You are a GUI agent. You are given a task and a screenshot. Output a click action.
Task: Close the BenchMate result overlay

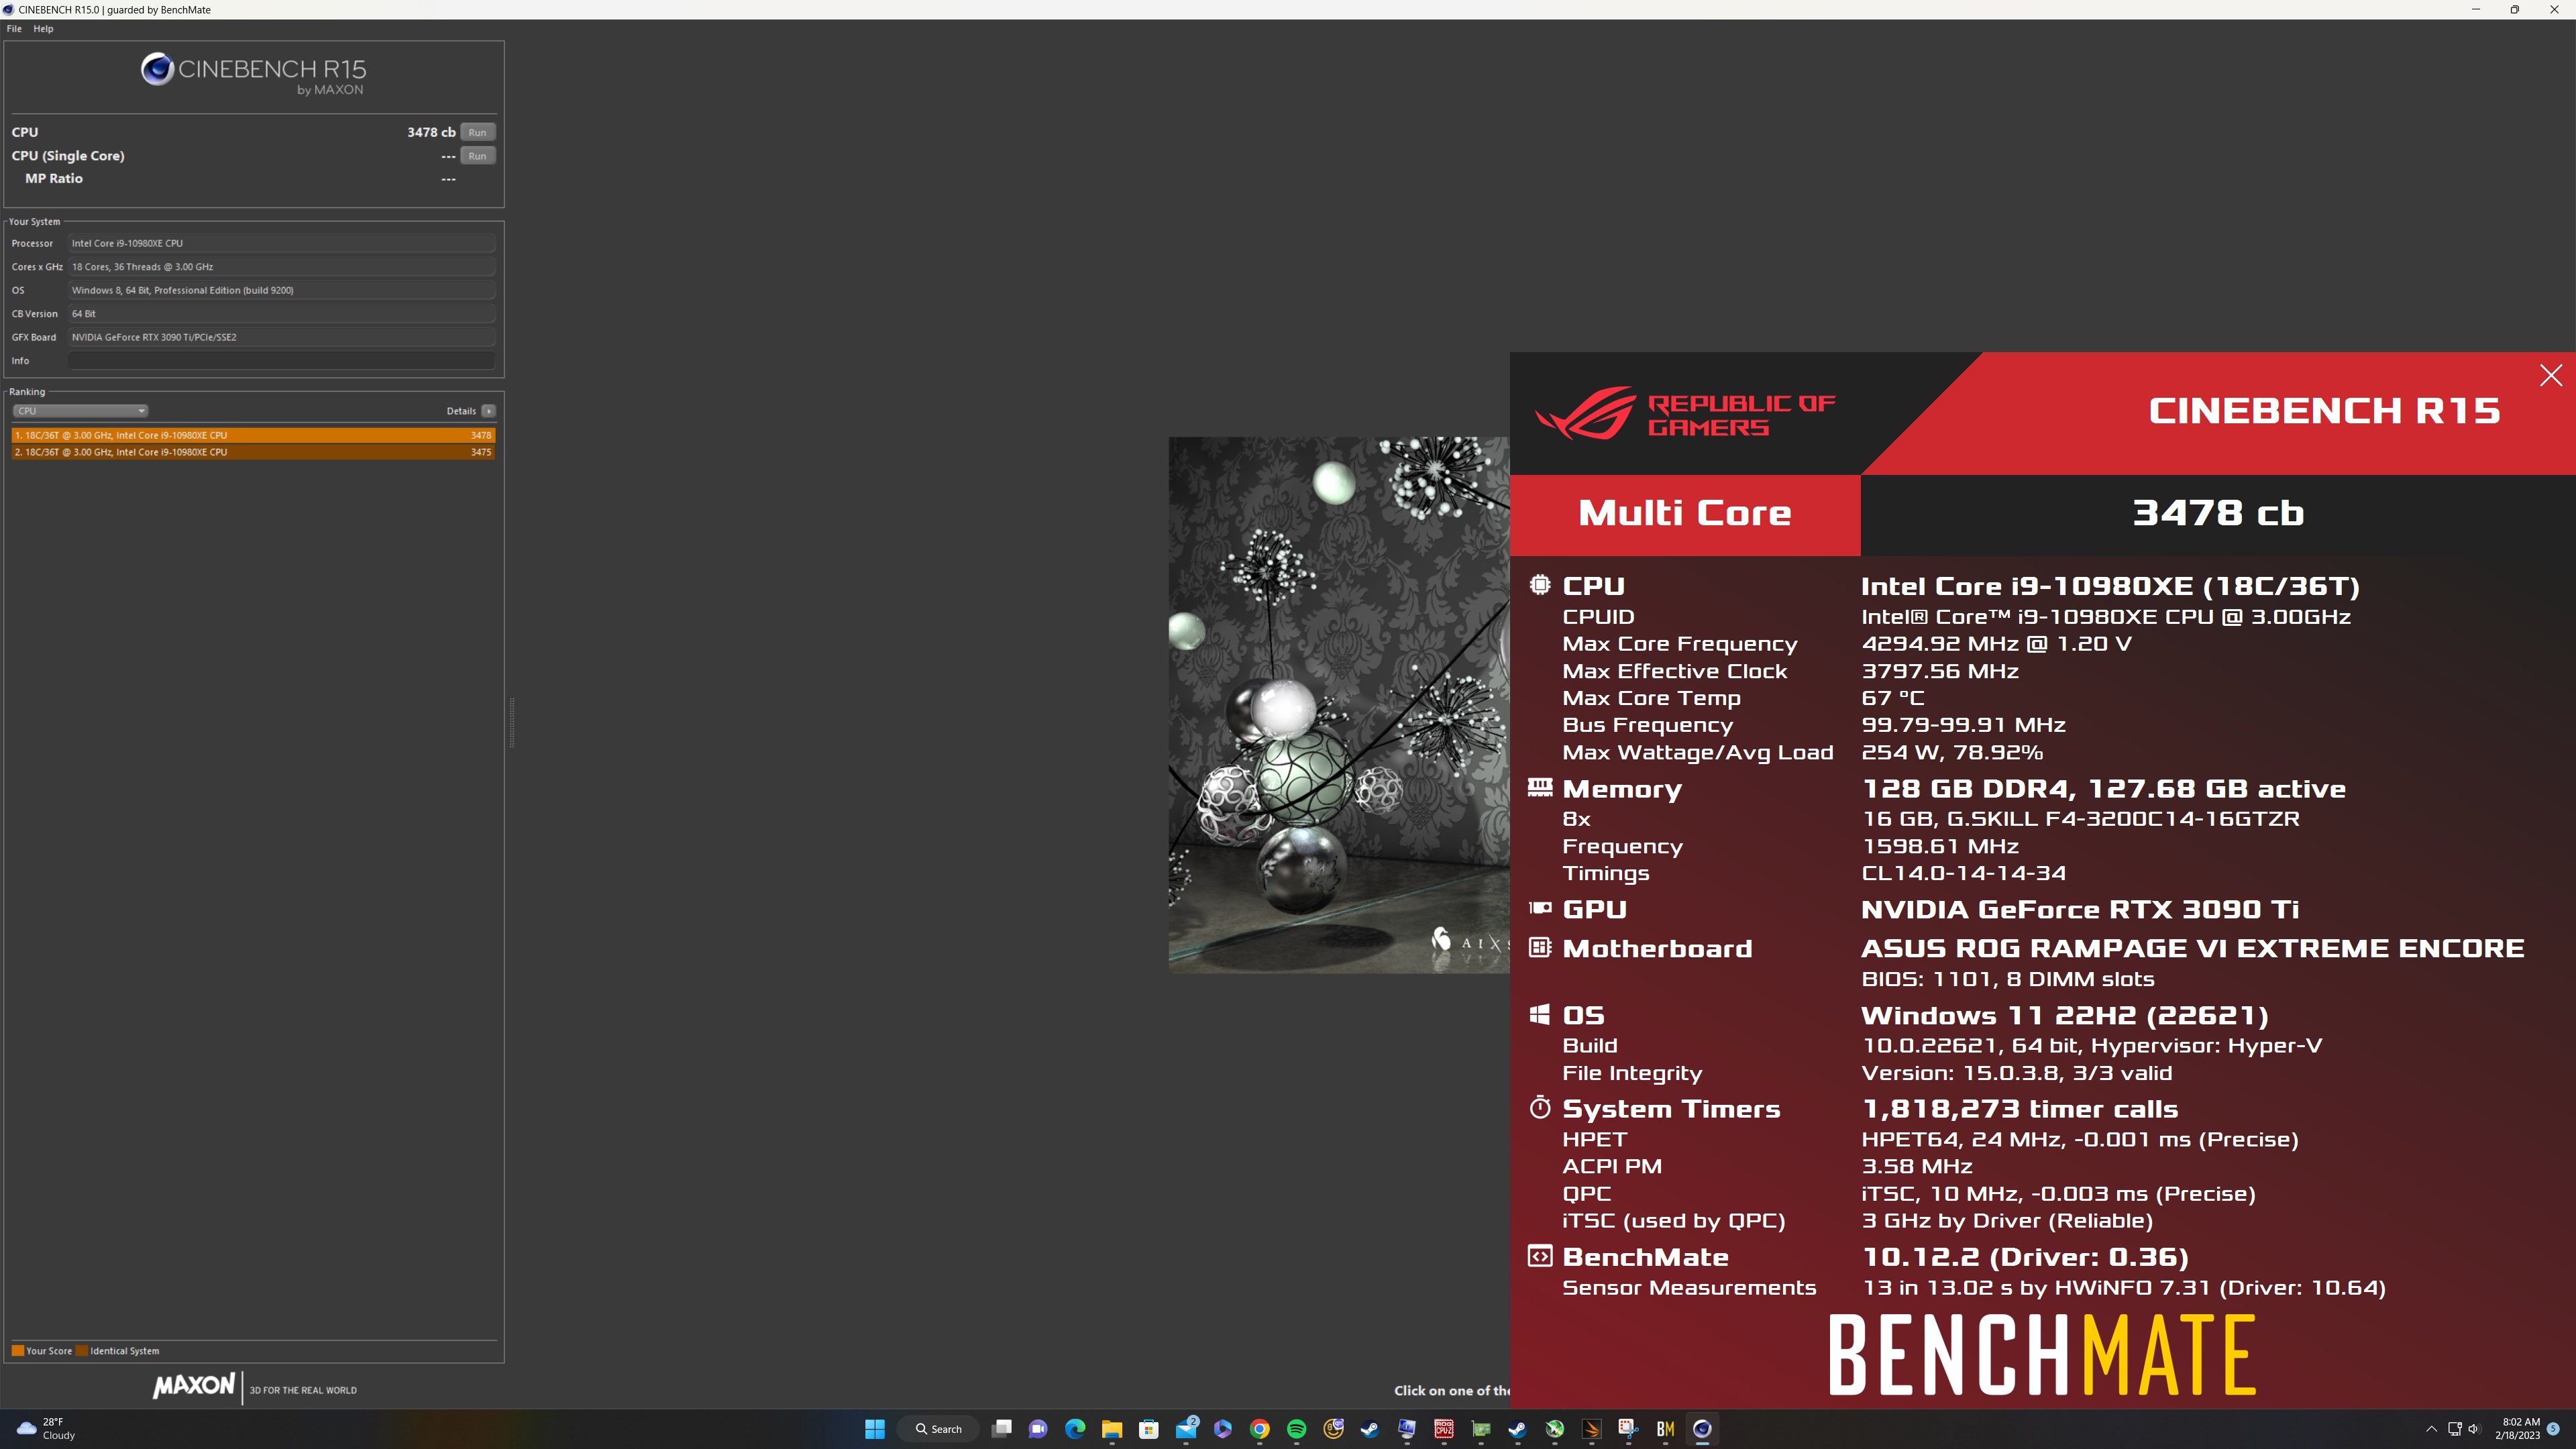click(x=2550, y=375)
